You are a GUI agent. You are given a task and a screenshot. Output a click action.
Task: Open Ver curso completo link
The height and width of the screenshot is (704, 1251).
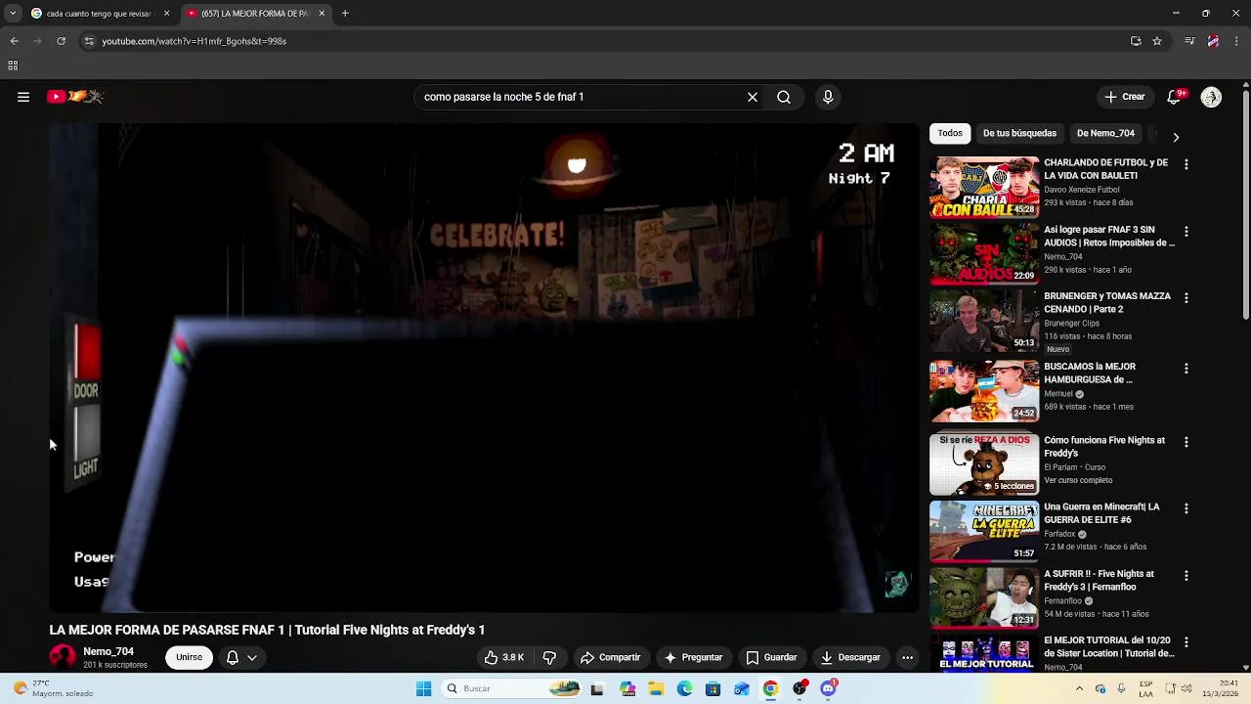[x=1078, y=480]
